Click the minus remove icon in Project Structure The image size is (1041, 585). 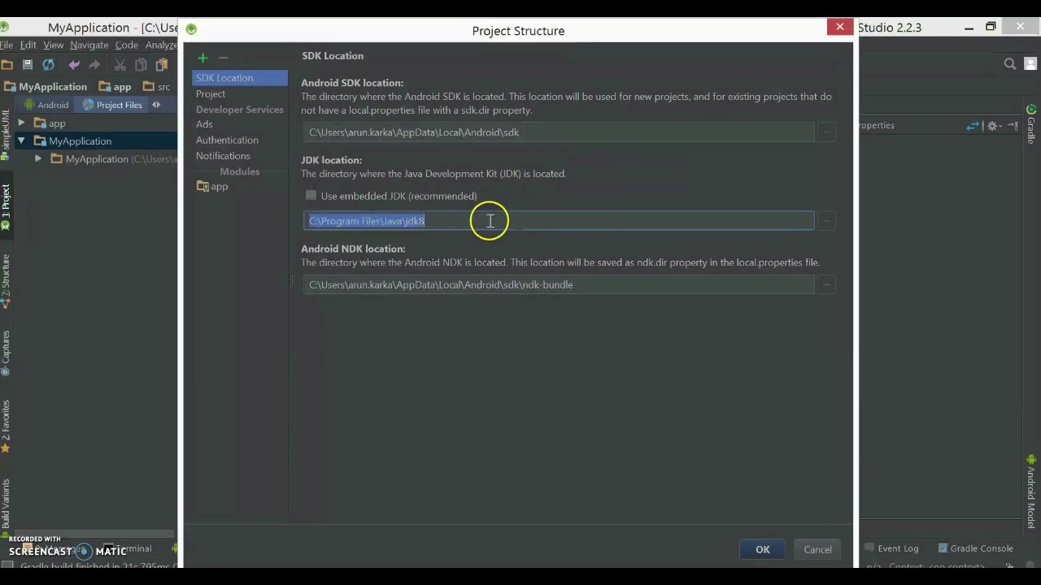tap(223, 58)
